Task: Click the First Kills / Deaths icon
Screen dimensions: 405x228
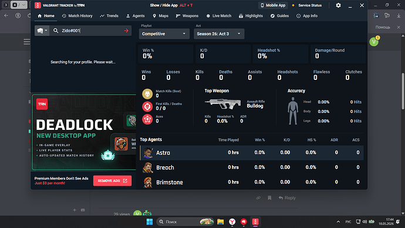Action: click(x=147, y=106)
